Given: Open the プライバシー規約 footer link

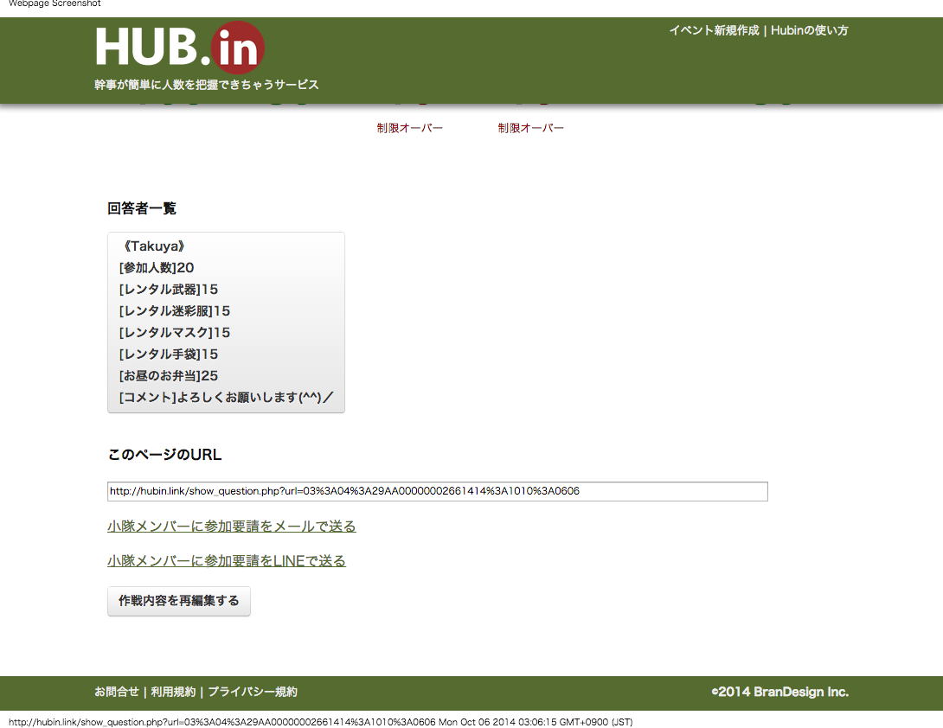Looking at the screenshot, I should click(x=252, y=692).
